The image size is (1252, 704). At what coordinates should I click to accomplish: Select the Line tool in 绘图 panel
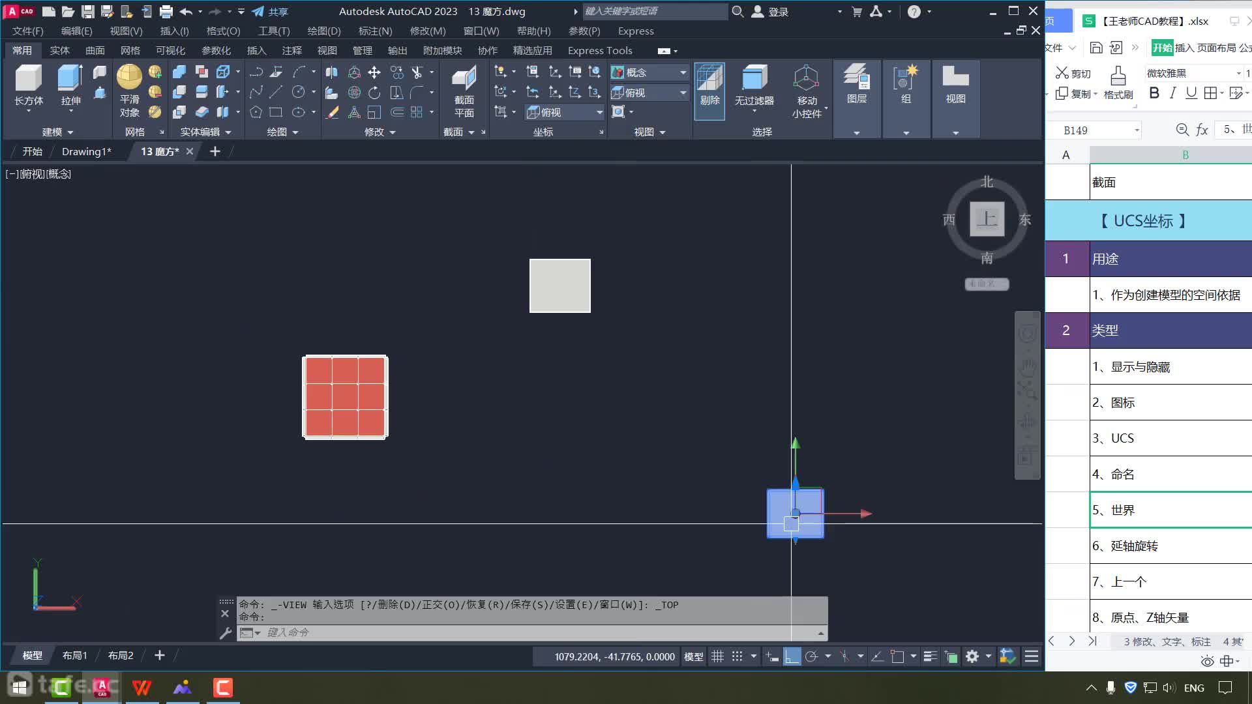point(276,93)
